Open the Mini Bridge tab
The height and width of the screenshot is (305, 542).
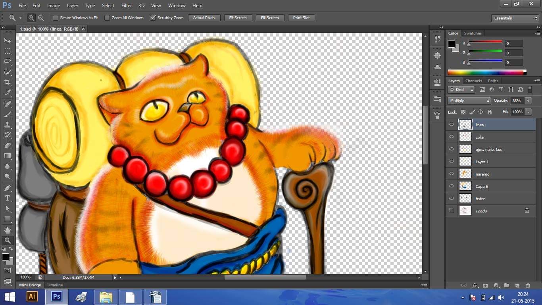point(30,285)
